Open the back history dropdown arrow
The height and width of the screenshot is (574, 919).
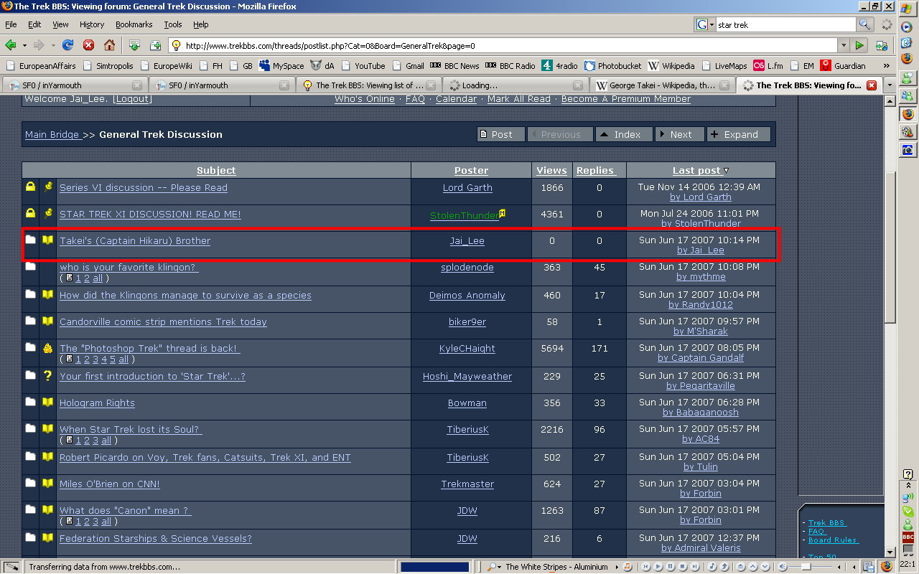coord(24,45)
